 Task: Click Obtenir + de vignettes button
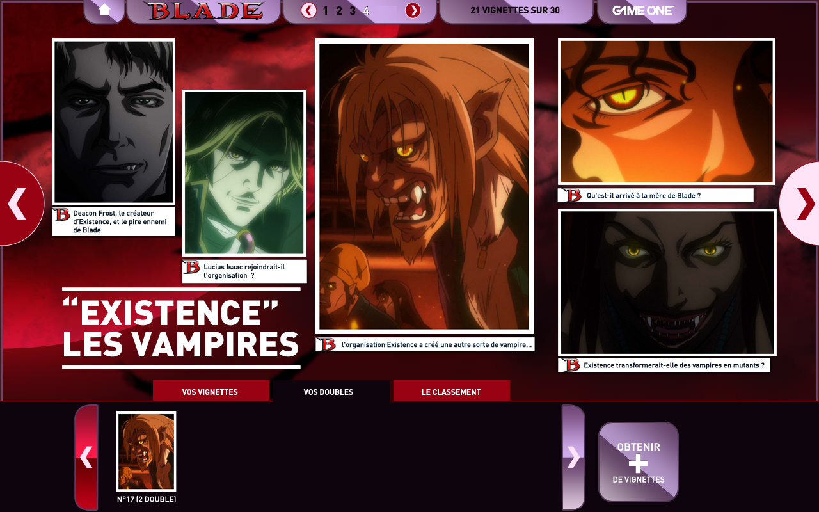coord(639,462)
